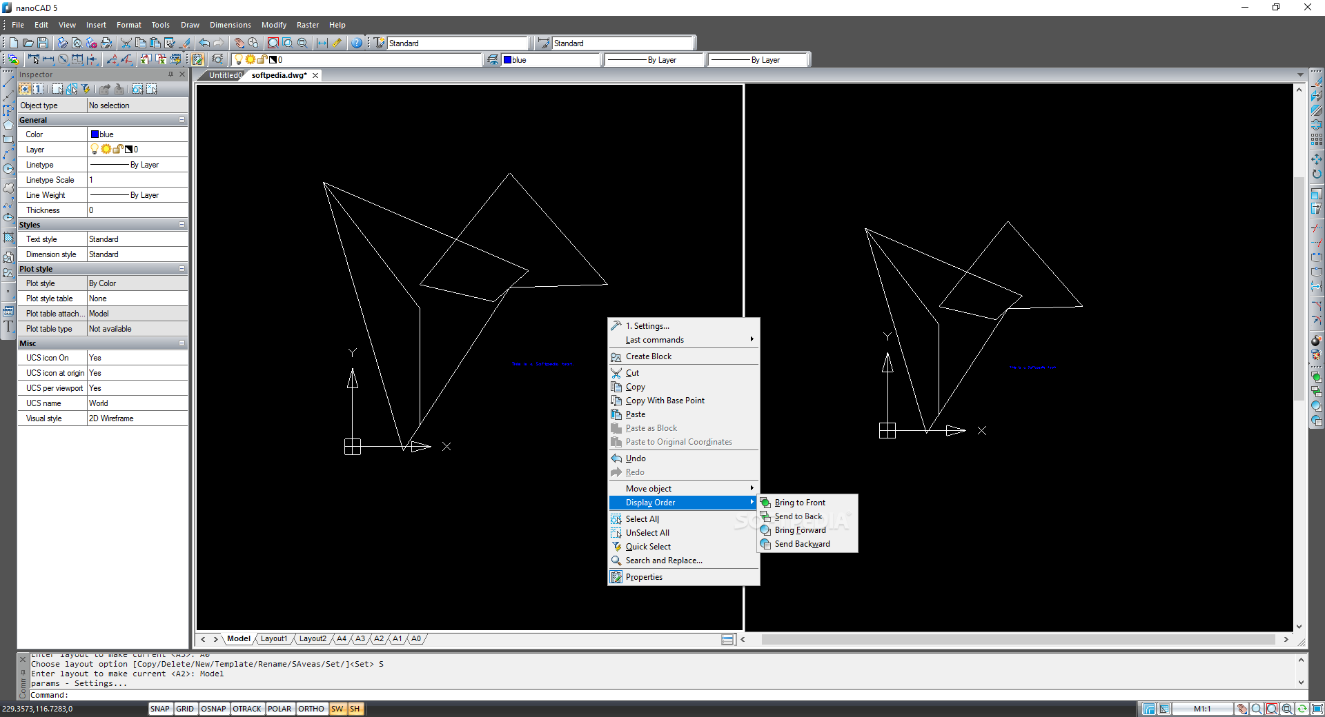1325x717 pixels.
Task: Switch to the Layout1 tab
Action: click(x=274, y=639)
